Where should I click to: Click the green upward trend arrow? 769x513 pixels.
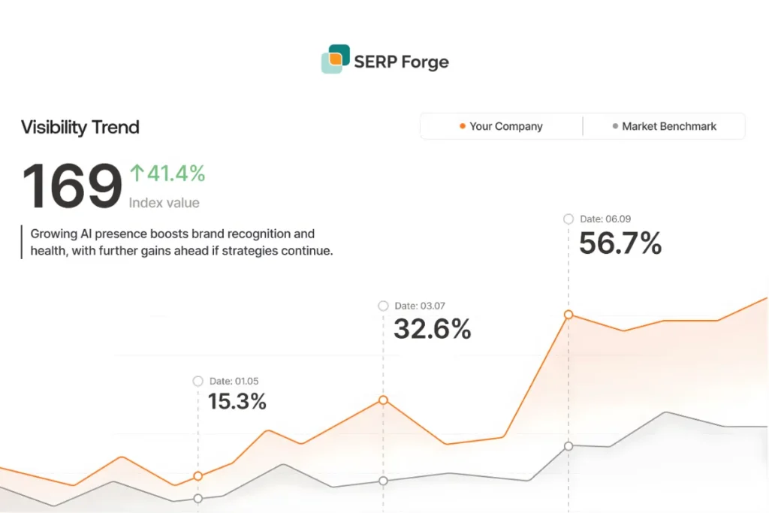[137, 174]
